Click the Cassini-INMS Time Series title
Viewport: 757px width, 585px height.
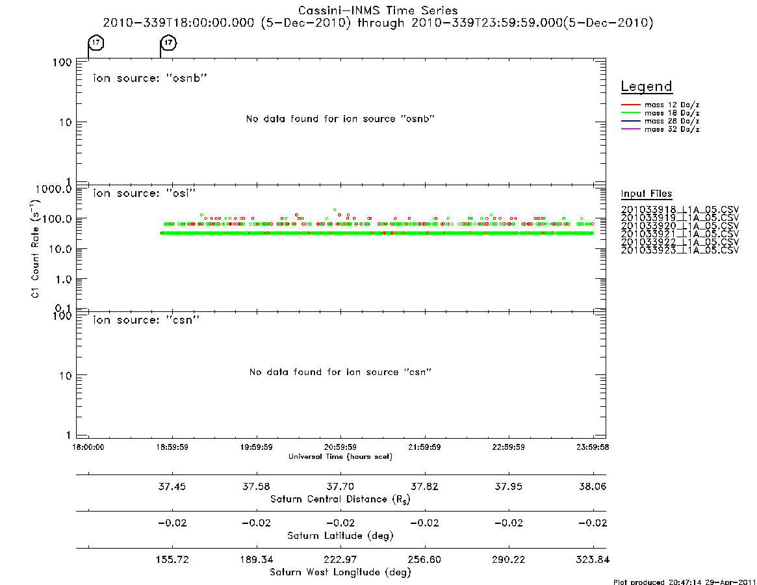click(x=378, y=10)
